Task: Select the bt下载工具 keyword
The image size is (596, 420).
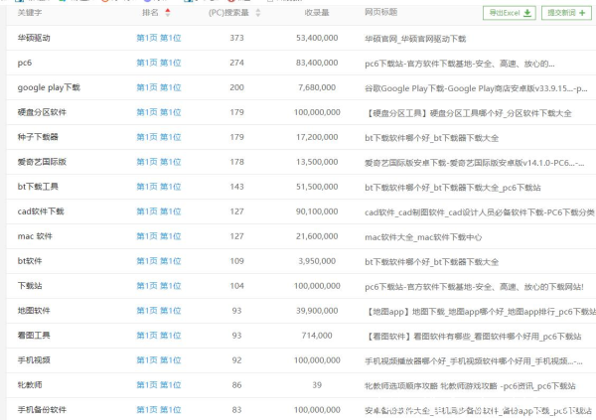Action: pos(40,187)
